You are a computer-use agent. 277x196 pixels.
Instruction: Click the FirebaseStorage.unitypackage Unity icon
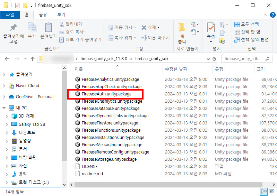(x=78, y=159)
